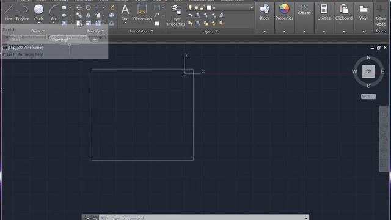Open the Fillet tool flyout arrow

pyautogui.click(x=104, y=15)
